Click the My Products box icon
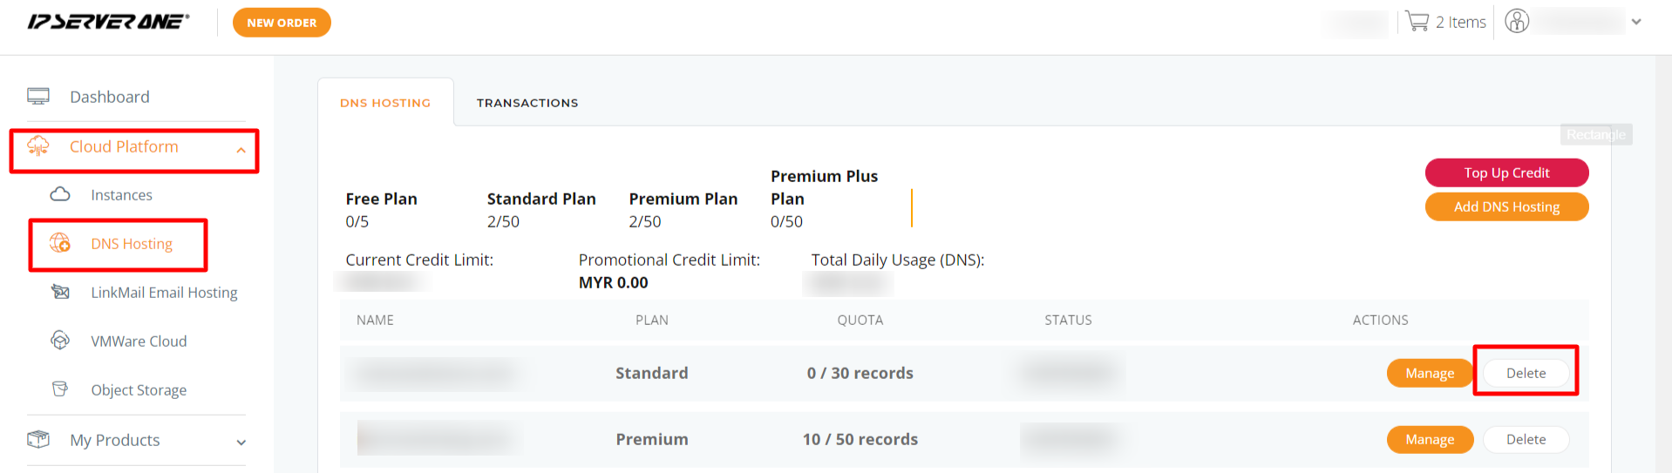This screenshot has height=473, width=1672. tap(38, 439)
